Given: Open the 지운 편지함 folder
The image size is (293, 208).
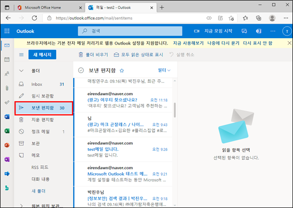Looking at the screenshot, I should (x=44, y=119).
